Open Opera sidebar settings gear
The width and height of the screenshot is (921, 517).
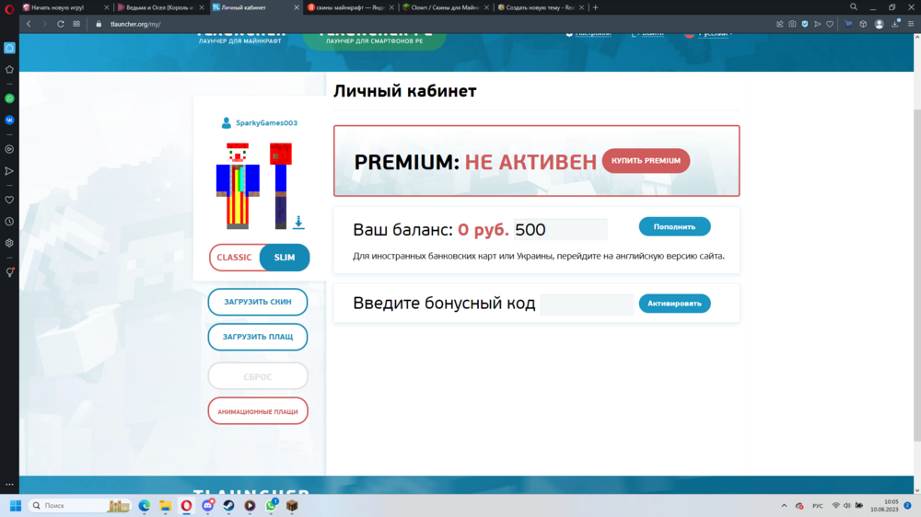click(9, 243)
